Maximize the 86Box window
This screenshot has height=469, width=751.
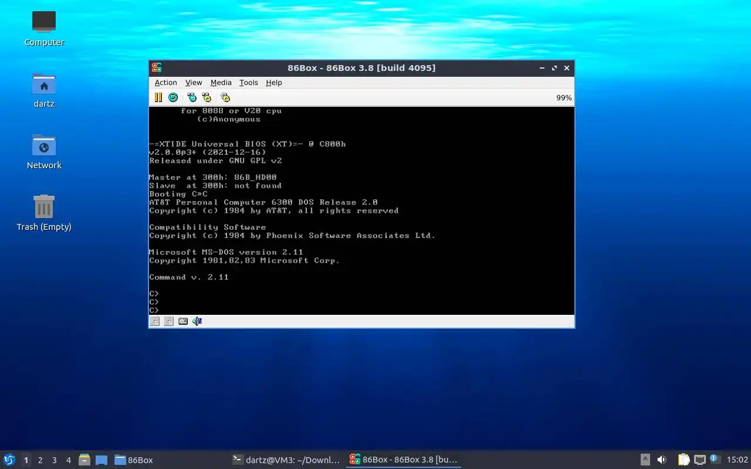554,68
